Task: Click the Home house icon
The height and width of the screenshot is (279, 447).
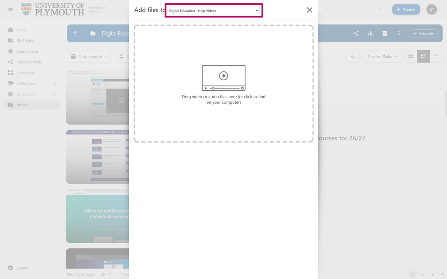Action: [x=10, y=30]
